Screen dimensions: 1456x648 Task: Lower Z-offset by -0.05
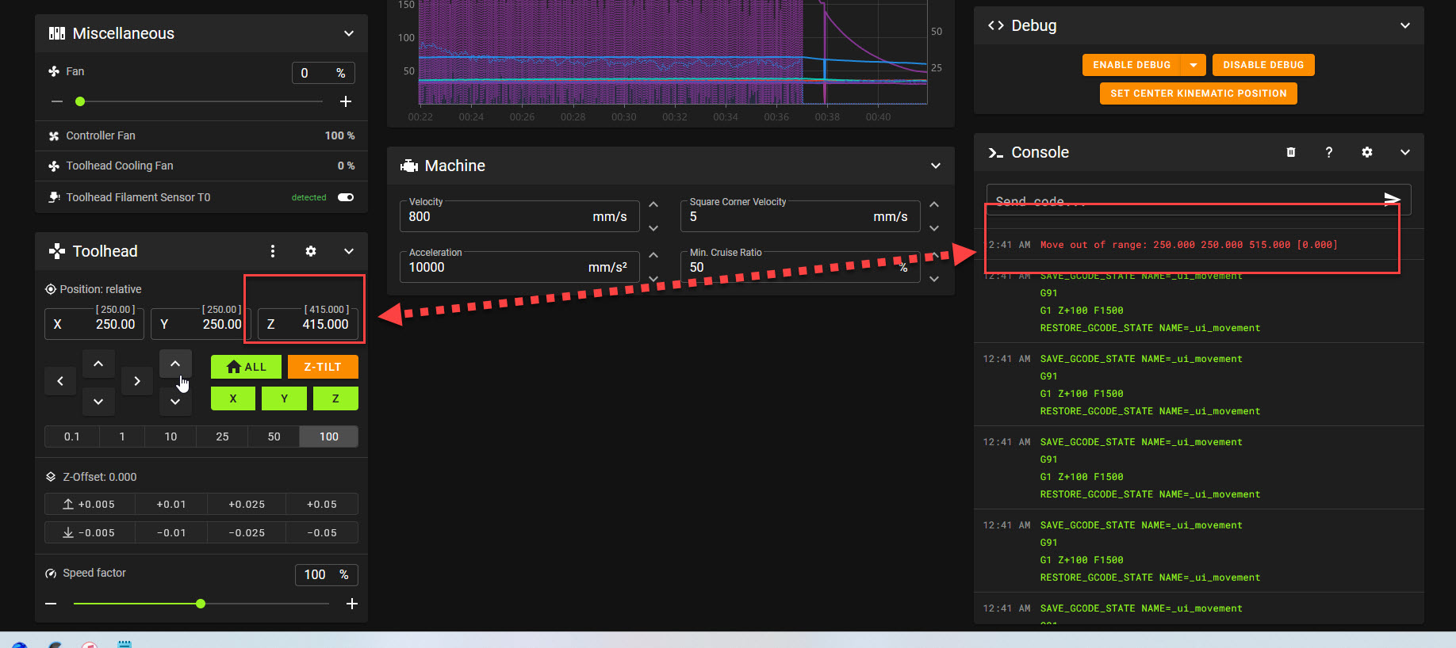point(322,532)
